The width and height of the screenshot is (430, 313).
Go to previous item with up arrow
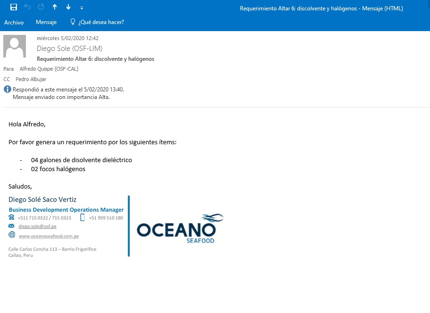tap(55, 7)
